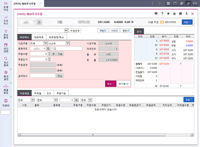This screenshot has height=147, width=200.
Task: Click the print icon in window header
Action: [174, 14]
